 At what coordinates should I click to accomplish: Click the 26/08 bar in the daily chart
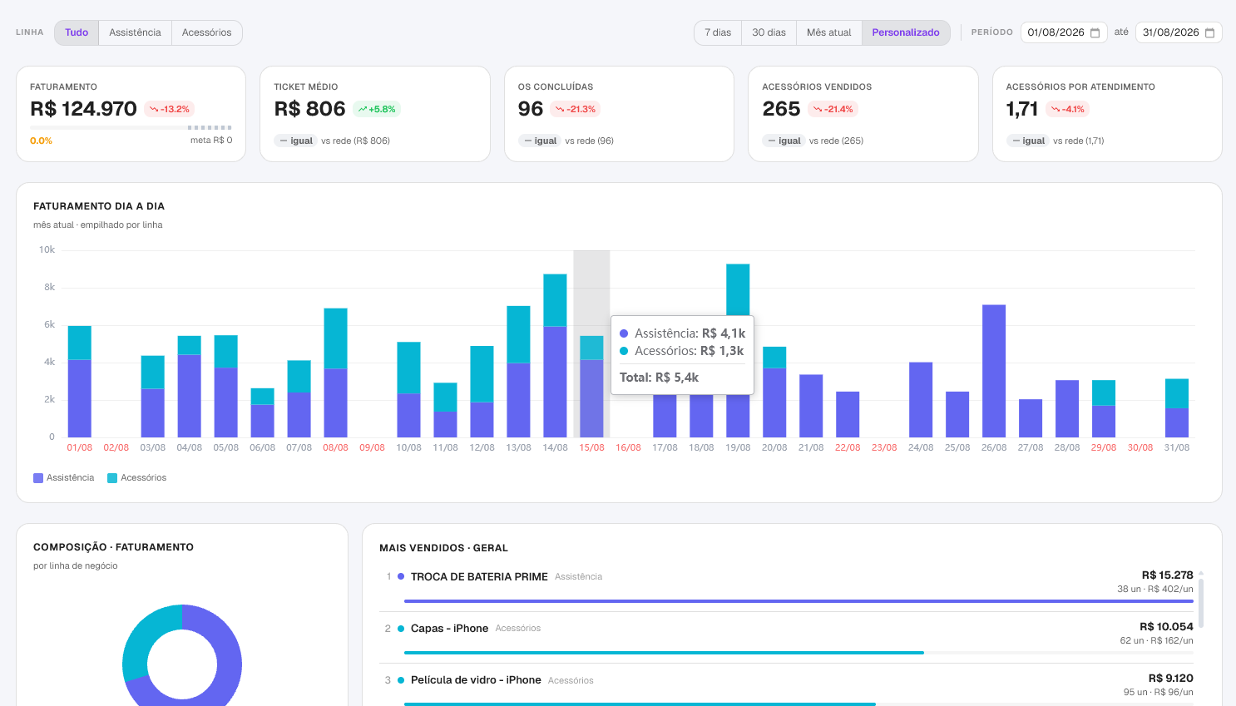point(994,371)
